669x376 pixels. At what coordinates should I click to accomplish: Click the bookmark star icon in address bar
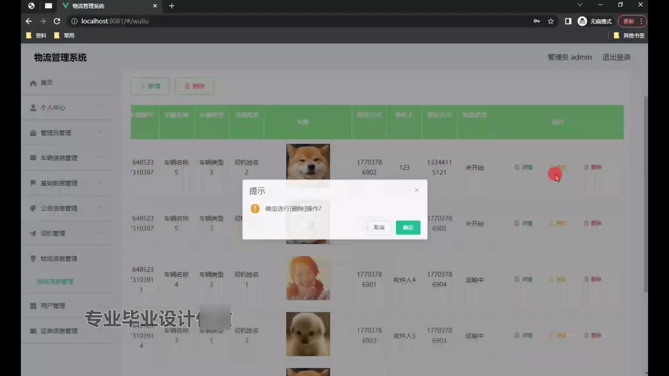[x=551, y=21]
